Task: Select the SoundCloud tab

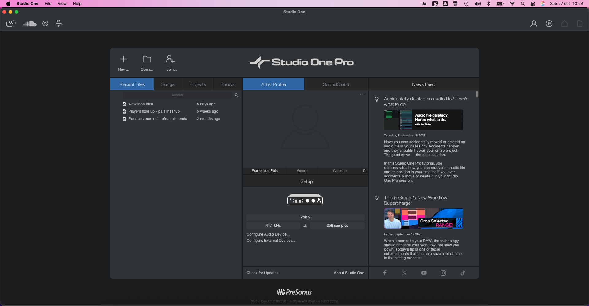Action: coord(336,84)
